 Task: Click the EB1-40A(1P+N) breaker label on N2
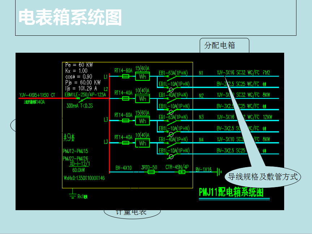(x=173, y=95)
